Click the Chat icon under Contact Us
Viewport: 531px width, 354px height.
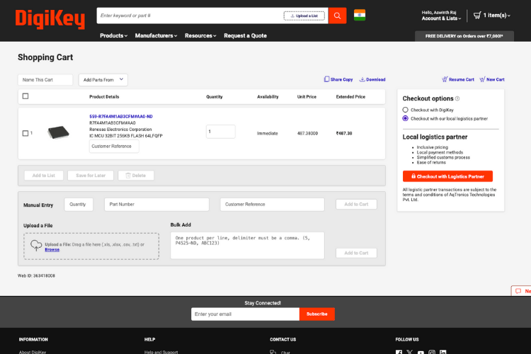point(273,353)
